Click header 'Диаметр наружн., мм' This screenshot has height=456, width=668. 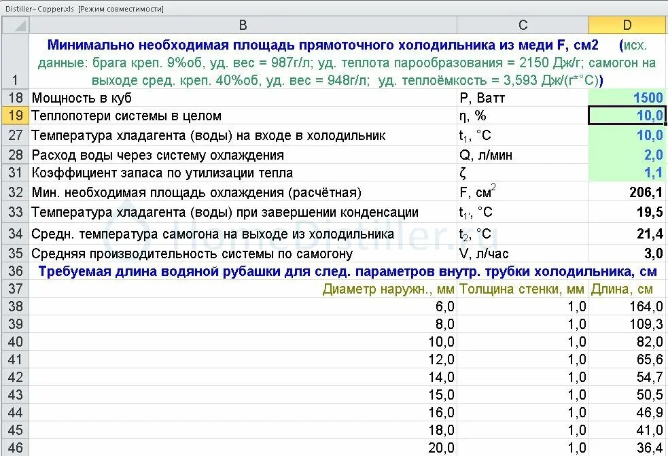(243, 289)
